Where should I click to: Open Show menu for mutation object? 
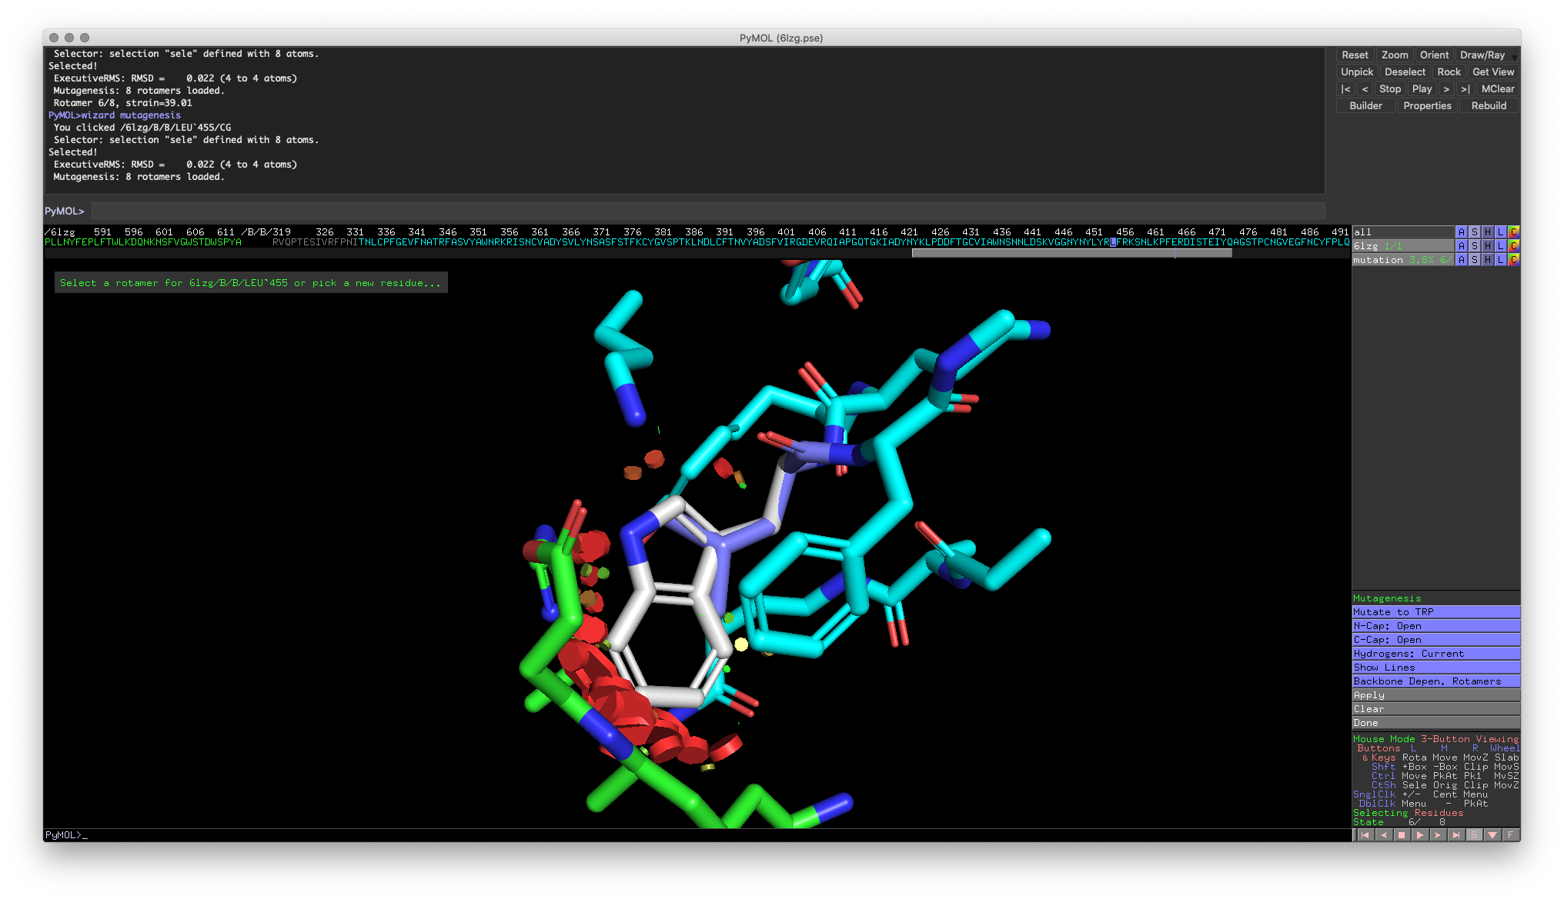click(1474, 260)
